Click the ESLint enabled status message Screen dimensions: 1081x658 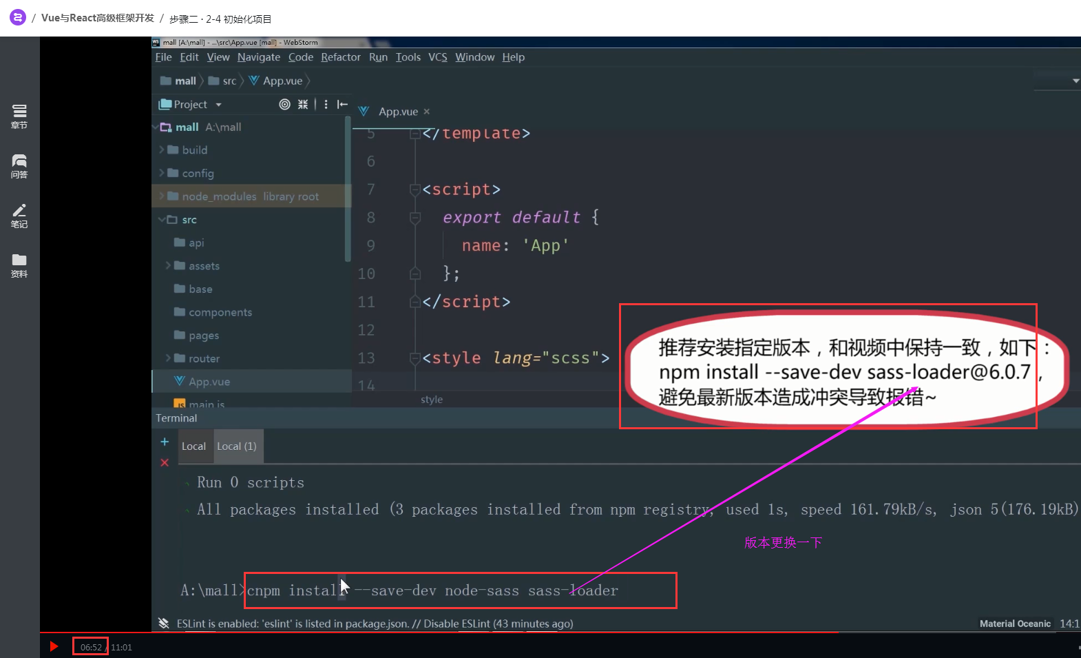375,624
